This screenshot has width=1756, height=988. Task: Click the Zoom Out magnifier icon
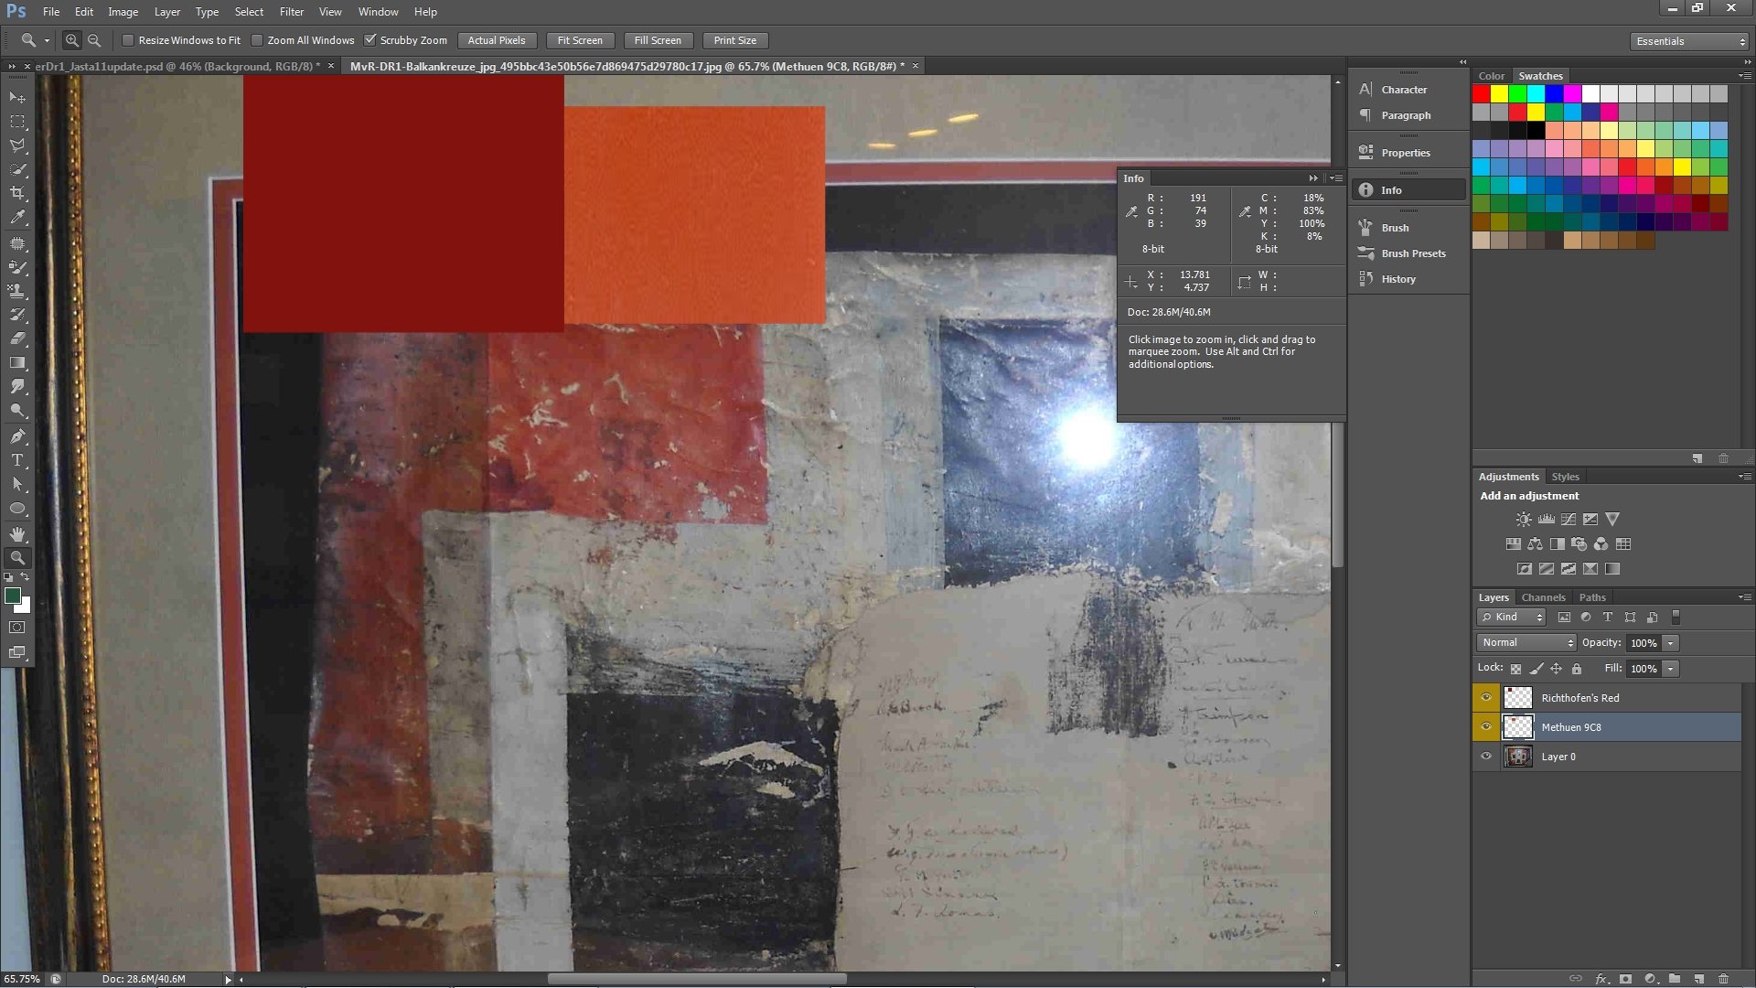pyautogui.click(x=94, y=40)
